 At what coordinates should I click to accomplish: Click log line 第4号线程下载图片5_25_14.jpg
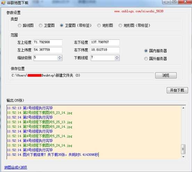click(x=40, y=136)
